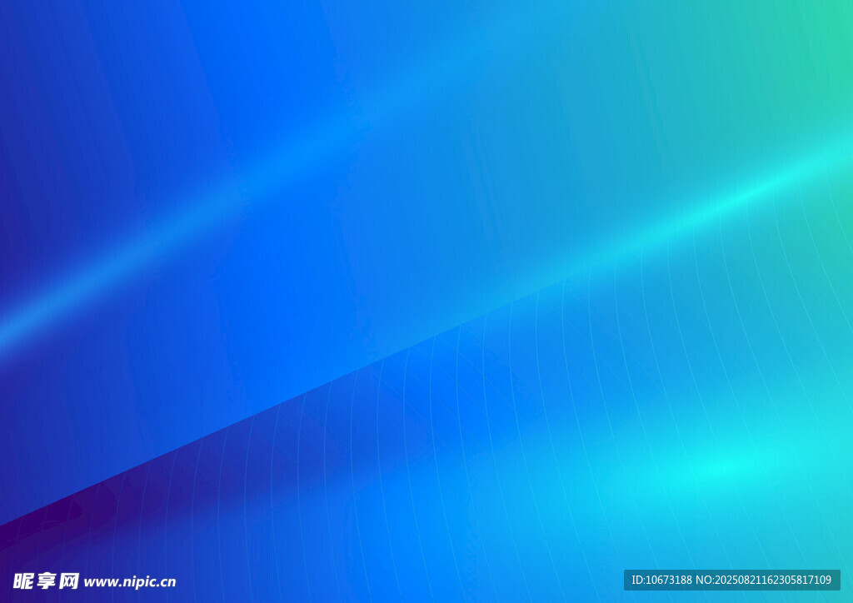Viewport: 853px width, 603px height.
Task: Select the NO:20250821162305817109 number text
Action: pyautogui.click(x=763, y=580)
